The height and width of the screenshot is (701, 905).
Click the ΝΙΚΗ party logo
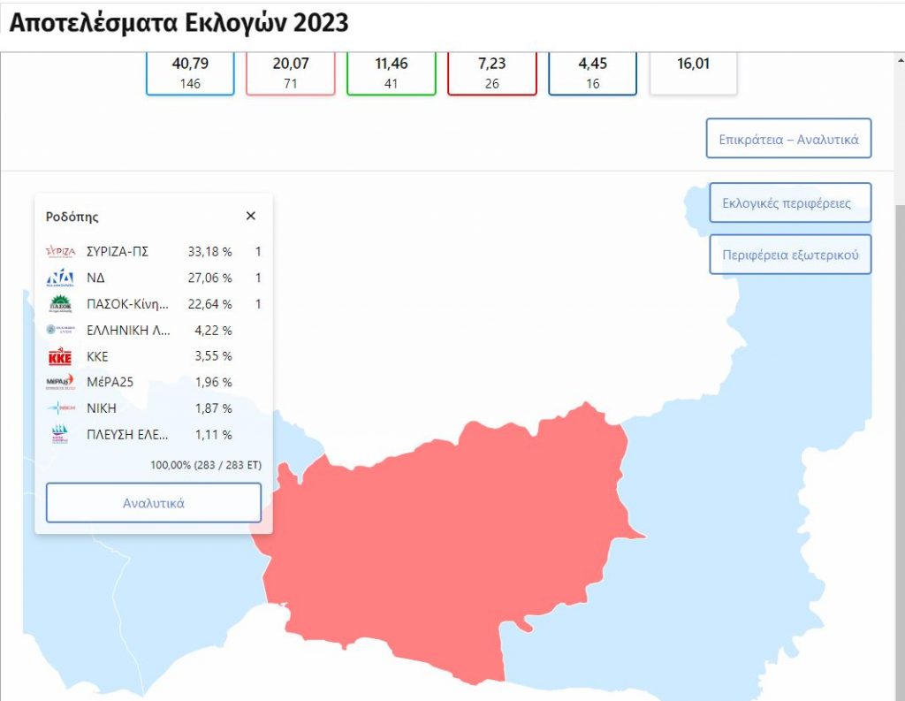point(60,408)
